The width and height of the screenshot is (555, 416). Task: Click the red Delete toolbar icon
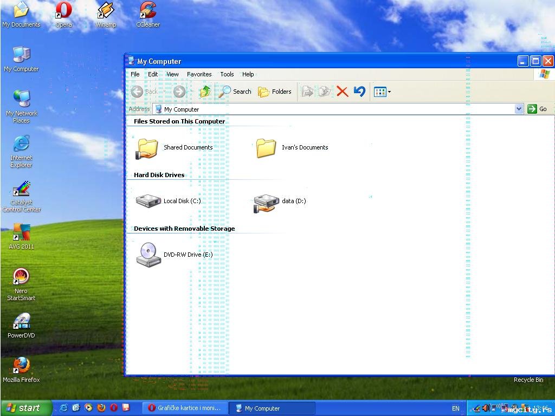click(342, 92)
